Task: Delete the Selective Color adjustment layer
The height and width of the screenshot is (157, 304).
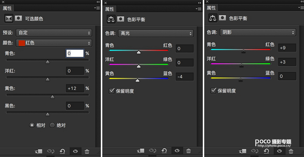Action: (x=87, y=151)
